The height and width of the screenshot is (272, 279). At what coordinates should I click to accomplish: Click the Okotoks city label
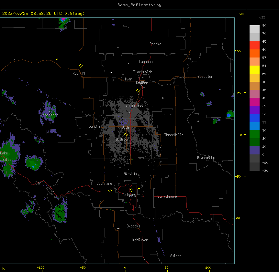133,226
